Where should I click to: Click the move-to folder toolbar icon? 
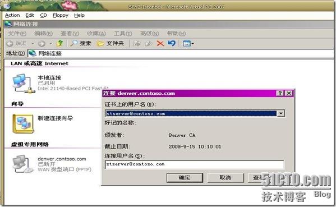pyautogui.click(x=137, y=44)
